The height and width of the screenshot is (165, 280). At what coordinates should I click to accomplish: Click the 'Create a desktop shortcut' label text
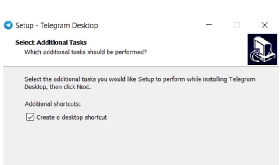[x=72, y=117]
